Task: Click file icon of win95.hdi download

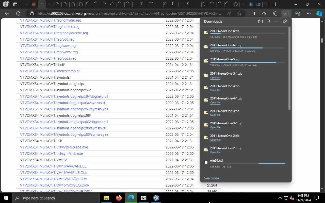Action: coord(206,162)
